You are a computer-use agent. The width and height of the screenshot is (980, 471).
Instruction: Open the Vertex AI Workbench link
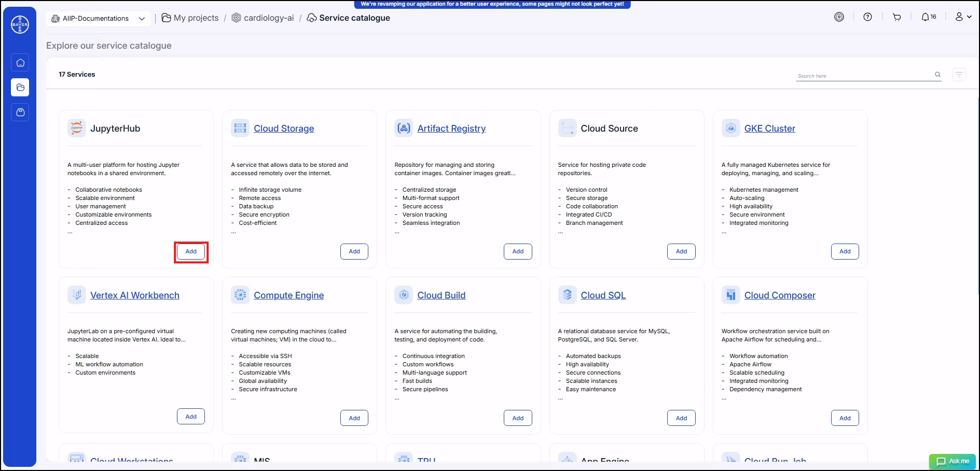tap(135, 295)
